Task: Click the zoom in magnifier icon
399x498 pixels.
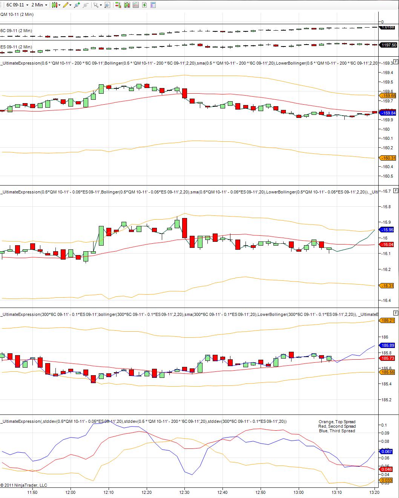Action: pyautogui.click(x=77, y=5)
